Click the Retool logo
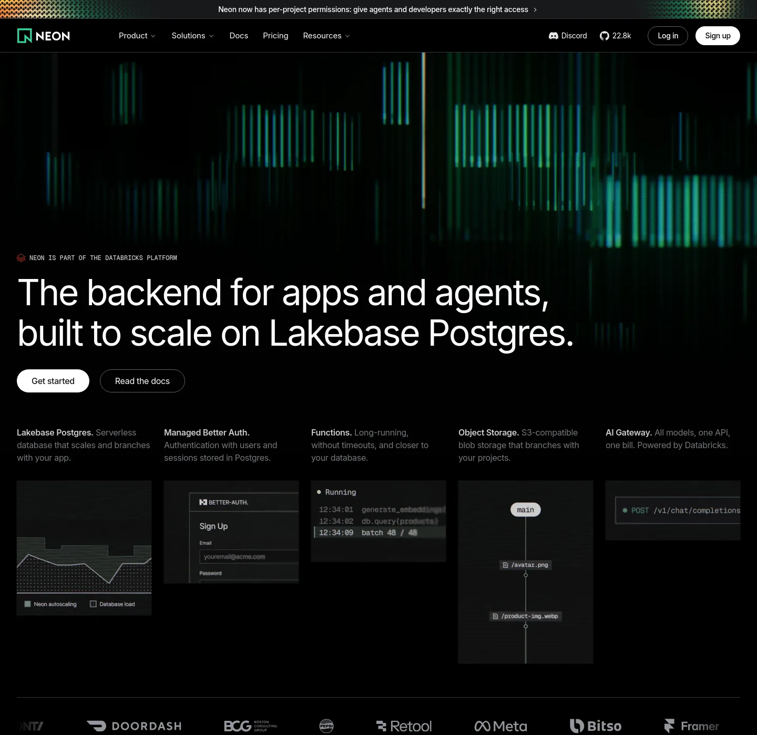 click(404, 726)
